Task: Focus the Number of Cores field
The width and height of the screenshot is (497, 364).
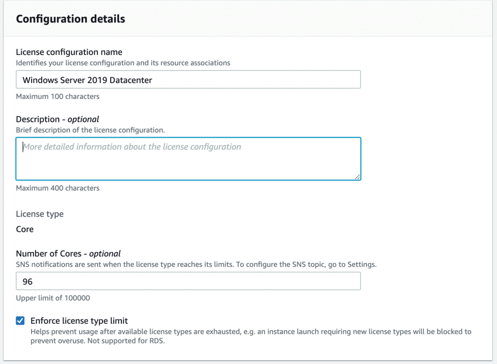Action: coord(188,281)
